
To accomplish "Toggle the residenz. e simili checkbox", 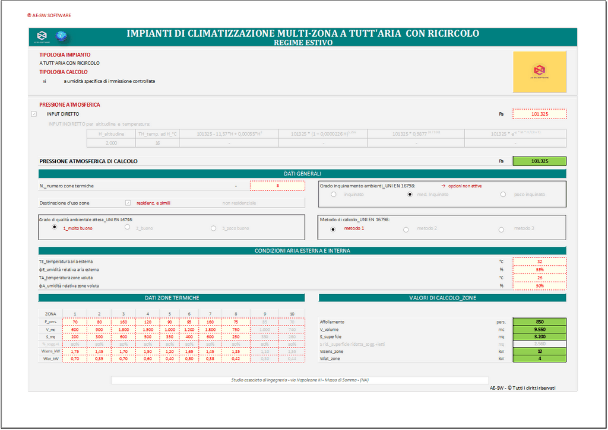I will tap(128, 203).
